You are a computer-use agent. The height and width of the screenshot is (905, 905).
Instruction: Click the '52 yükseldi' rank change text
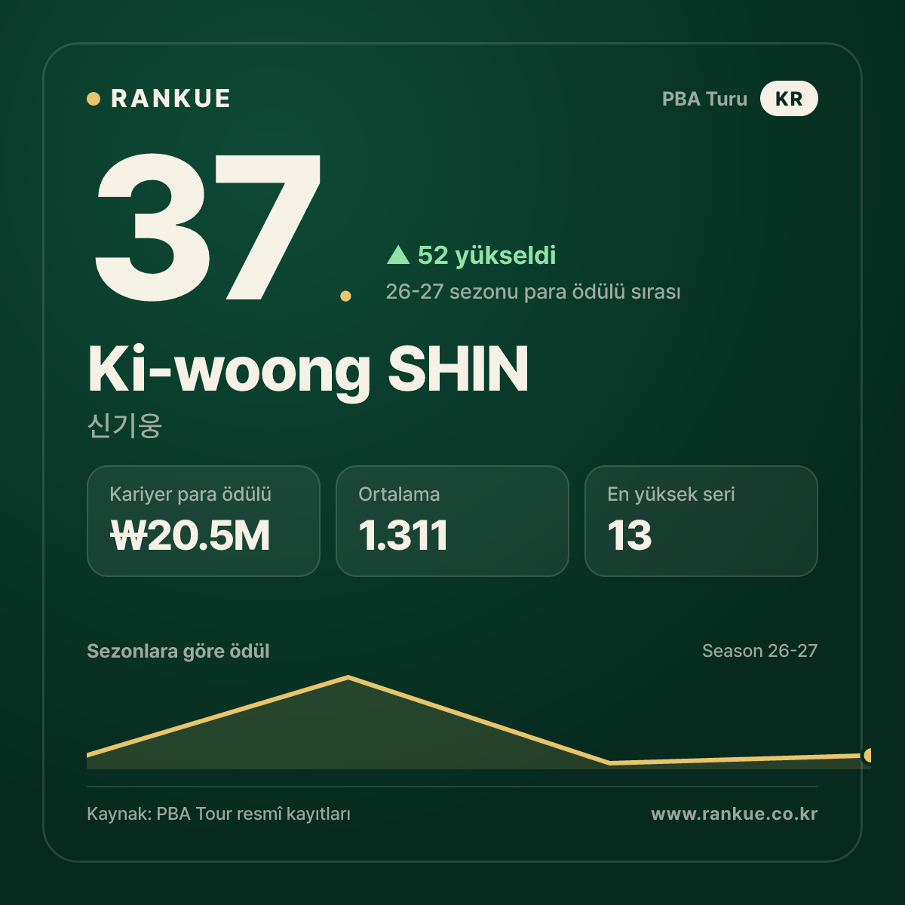tap(486, 255)
